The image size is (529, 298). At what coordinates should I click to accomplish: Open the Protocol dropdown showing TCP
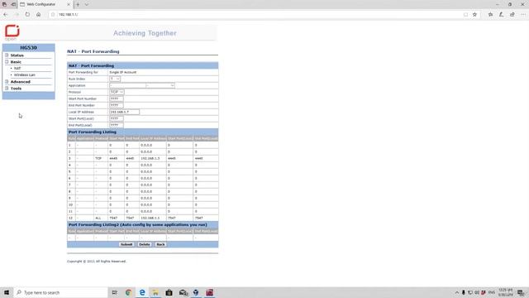coord(117,92)
